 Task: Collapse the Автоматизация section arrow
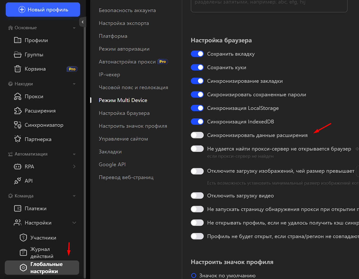[74, 154]
